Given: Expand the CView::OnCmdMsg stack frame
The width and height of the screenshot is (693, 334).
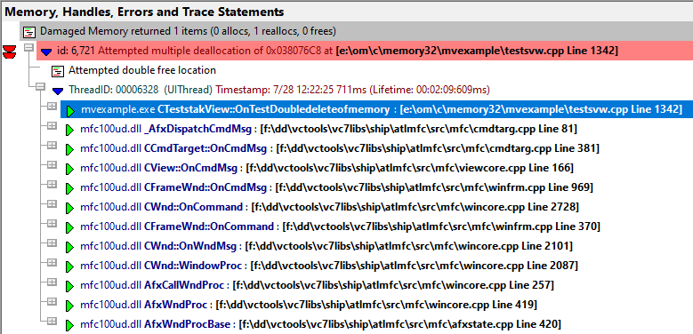Looking at the screenshot, I should pyautogui.click(x=52, y=164).
